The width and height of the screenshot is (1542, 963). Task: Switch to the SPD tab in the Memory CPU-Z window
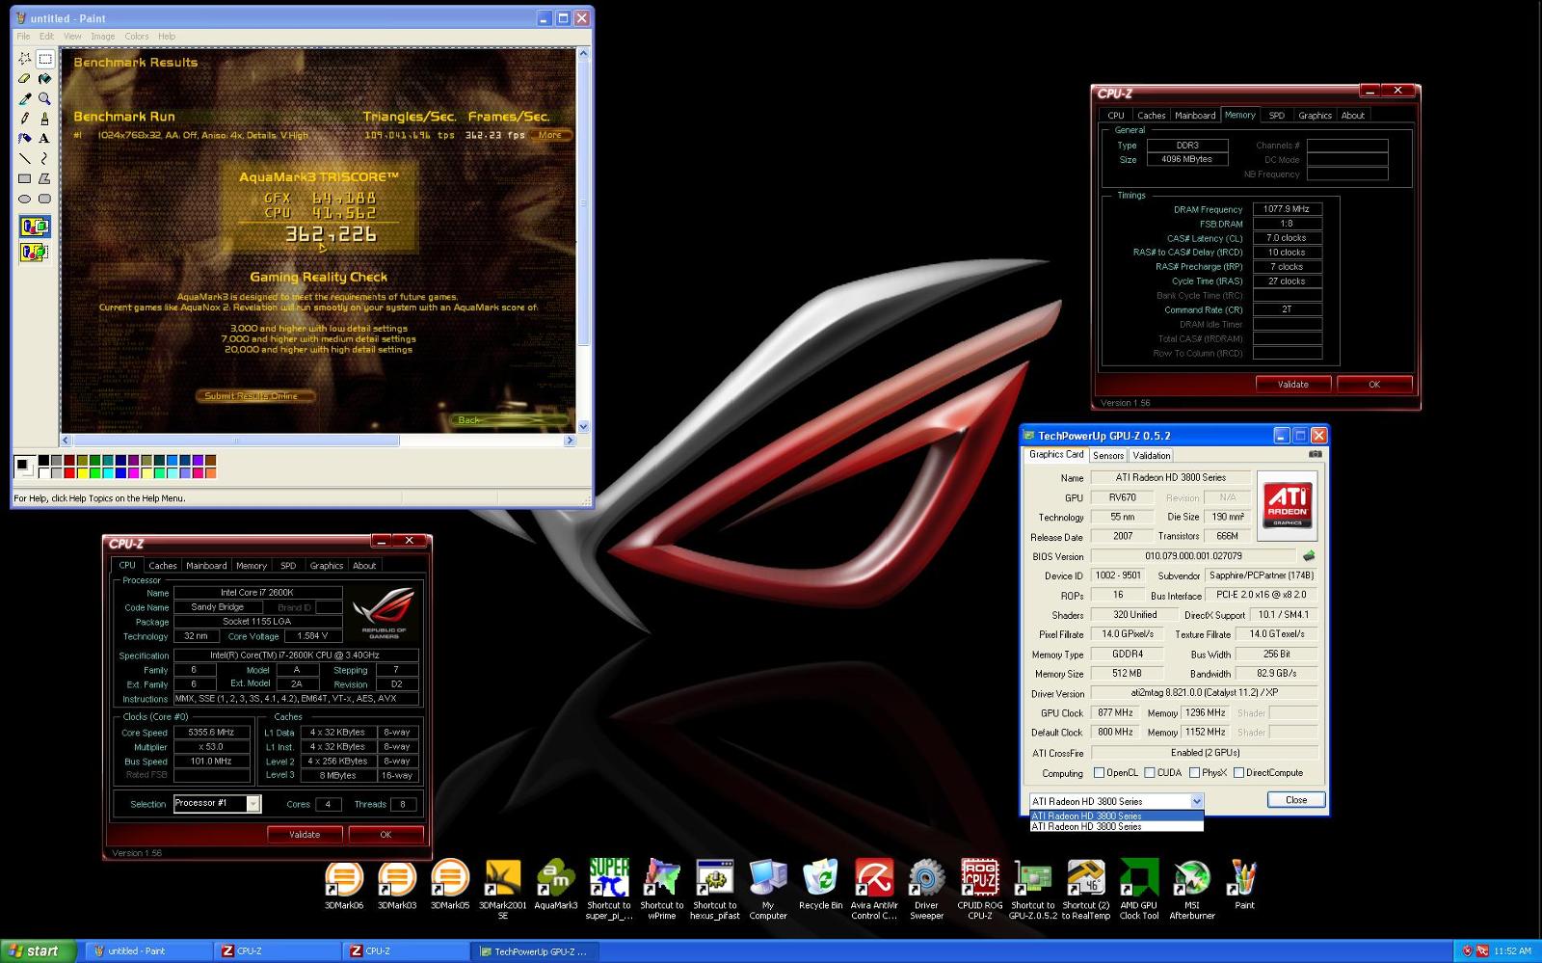coord(1277,116)
